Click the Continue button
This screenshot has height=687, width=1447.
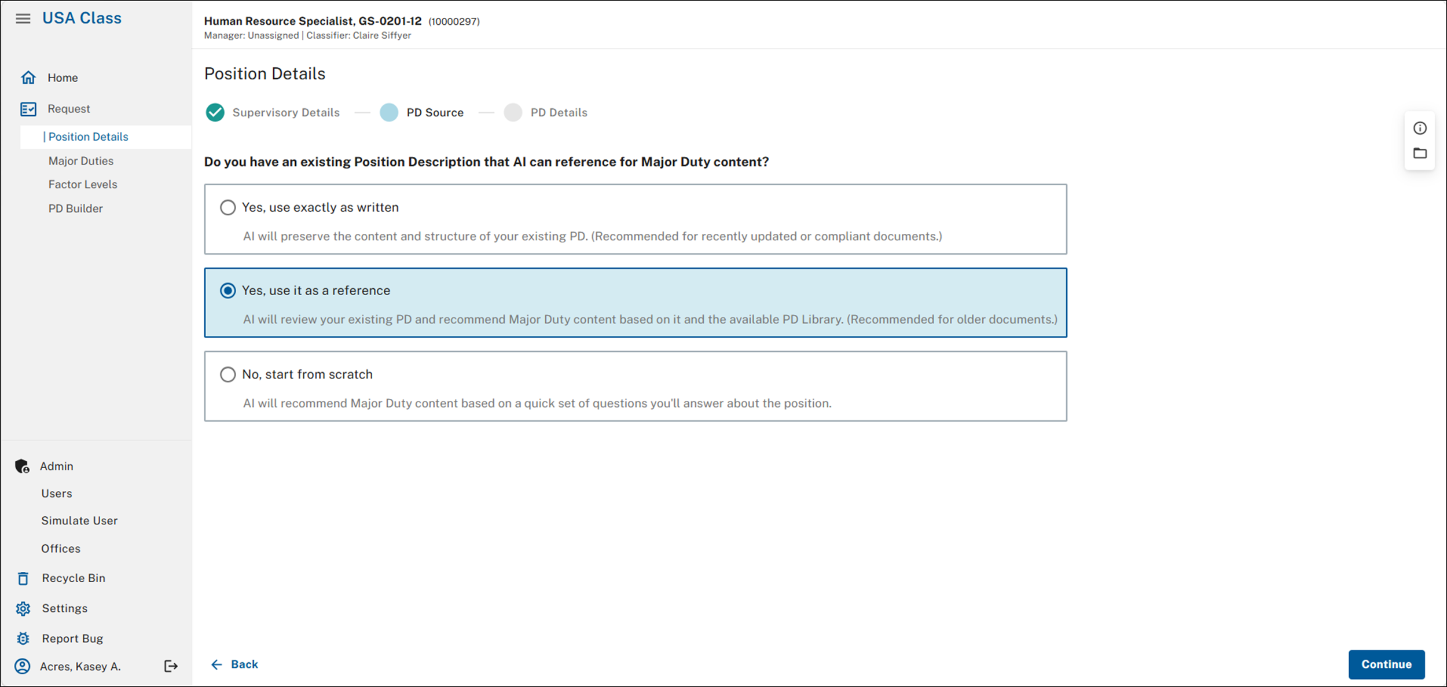1387,664
